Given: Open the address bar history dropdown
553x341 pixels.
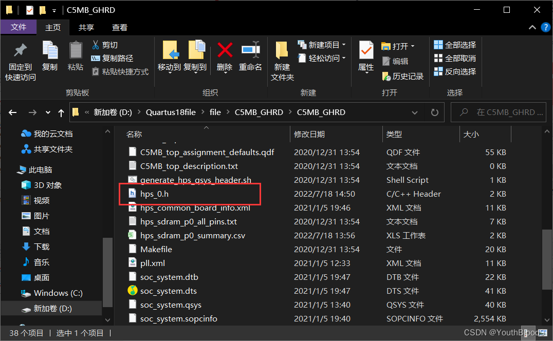Looking at the screenshot, I should [x=415, y=112].
